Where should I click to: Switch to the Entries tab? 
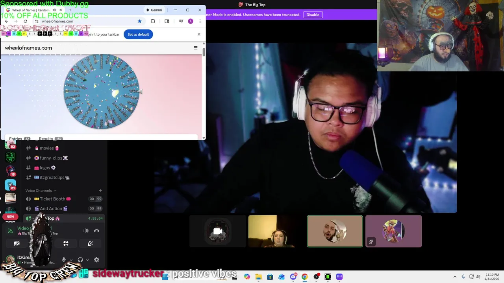pyautogui.click(x=19, y=139)
